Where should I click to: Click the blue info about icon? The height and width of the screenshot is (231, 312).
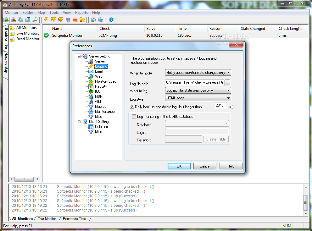click(x=111, y=20)
